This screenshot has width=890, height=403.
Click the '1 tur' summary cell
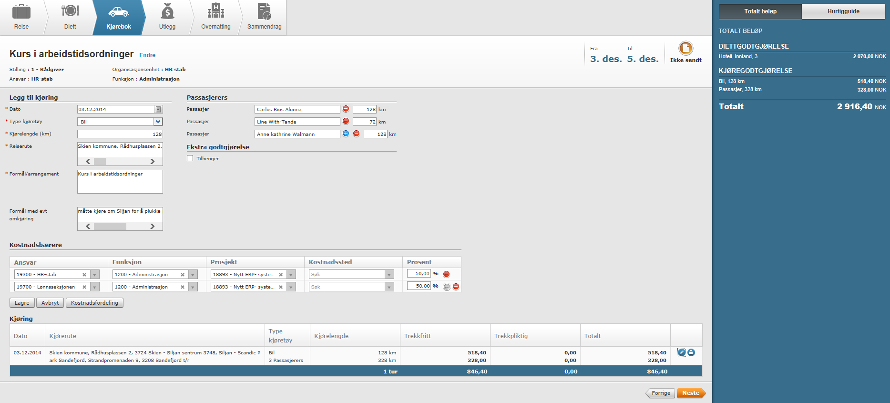[x=390, y=372]
